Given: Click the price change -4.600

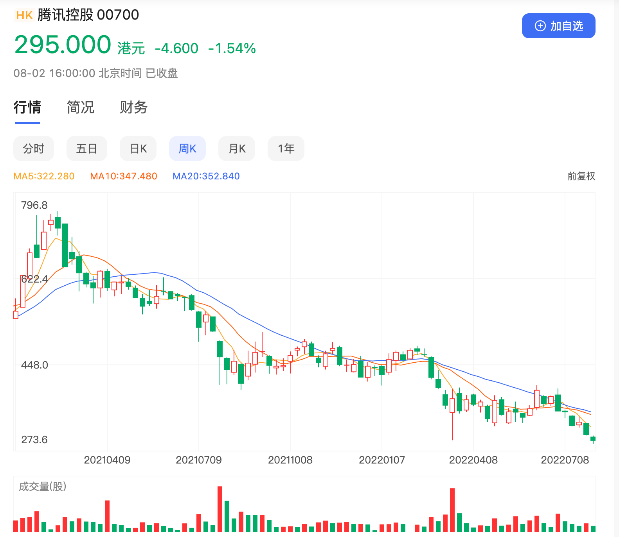Looking at the screenshot, I should pyautogui.click(x=177, y=48).
